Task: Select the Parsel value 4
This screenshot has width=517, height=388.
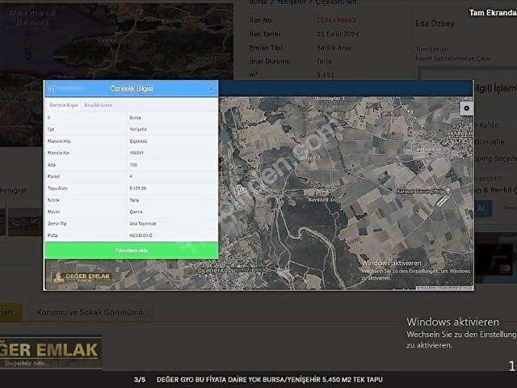Action: pyautogui.click(x=131, y=176)
